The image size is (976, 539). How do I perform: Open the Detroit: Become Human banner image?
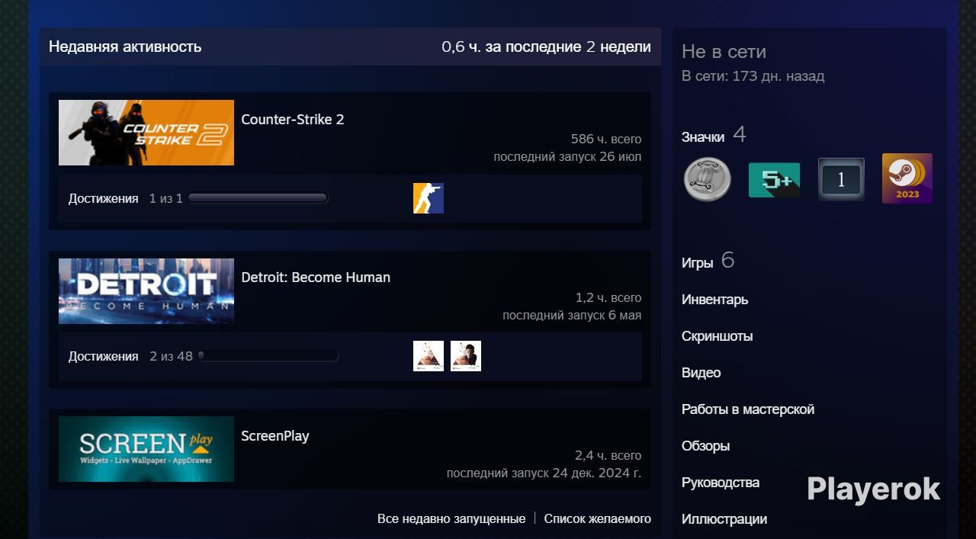tap(146, 291)
